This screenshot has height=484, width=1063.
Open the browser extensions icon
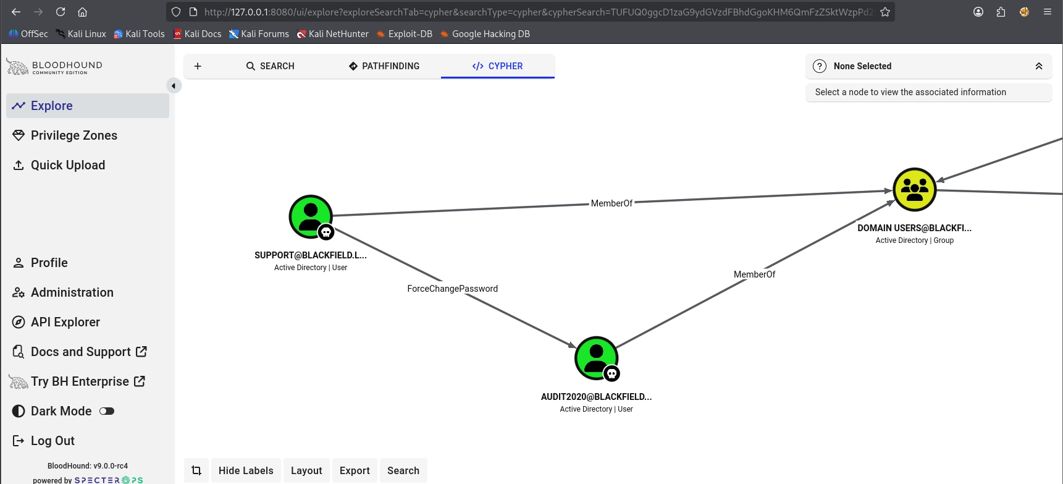coord(1001,12)
